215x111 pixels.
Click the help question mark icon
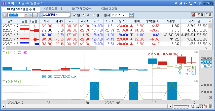[x=195, y=3]
